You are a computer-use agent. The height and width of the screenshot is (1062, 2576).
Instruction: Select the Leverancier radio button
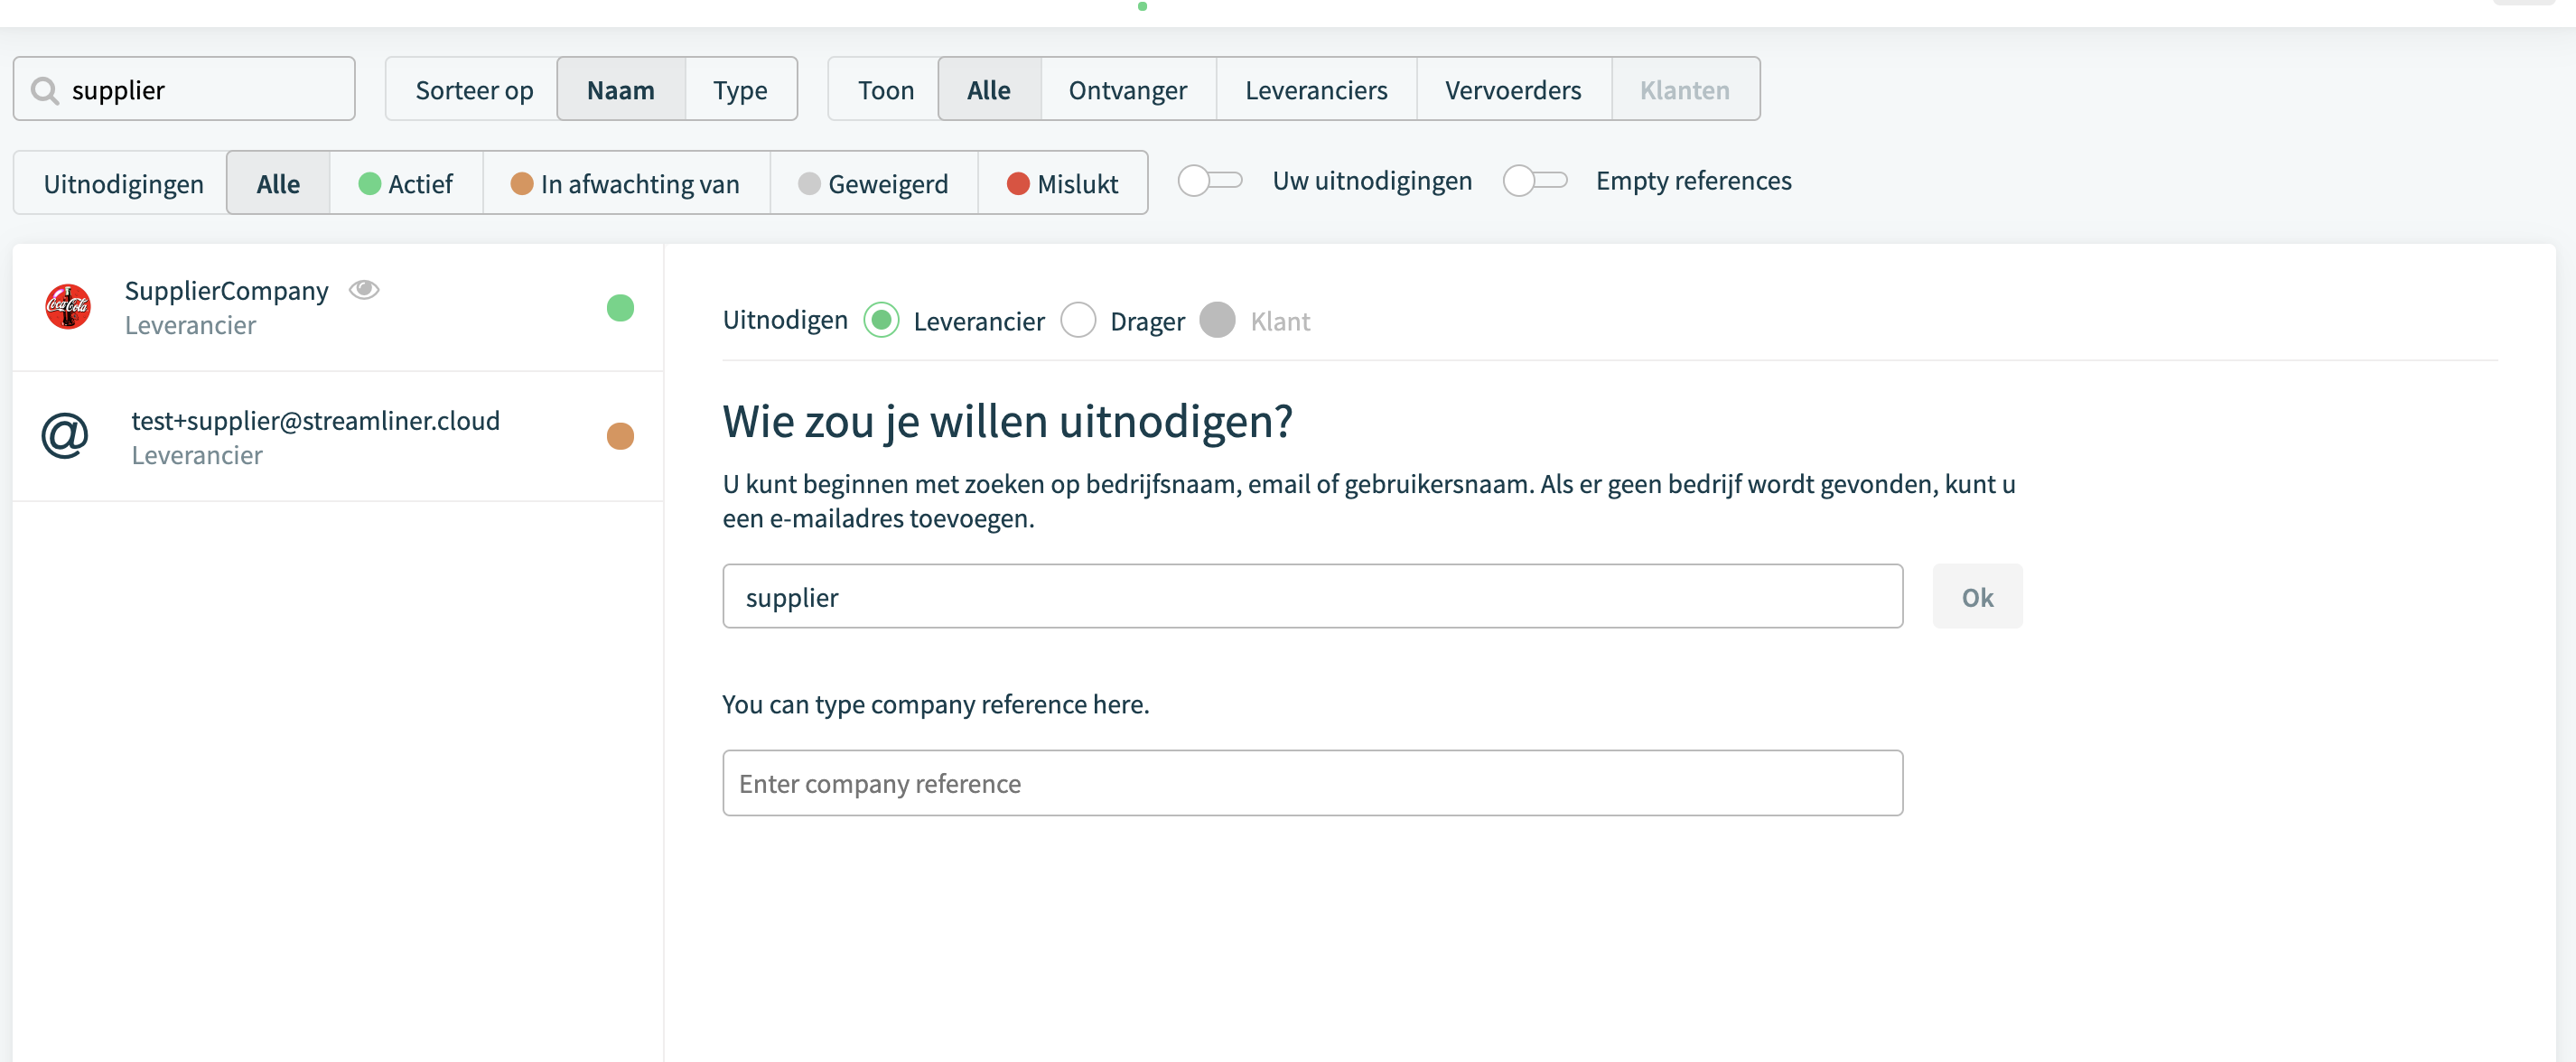click(x=881, y=320)
